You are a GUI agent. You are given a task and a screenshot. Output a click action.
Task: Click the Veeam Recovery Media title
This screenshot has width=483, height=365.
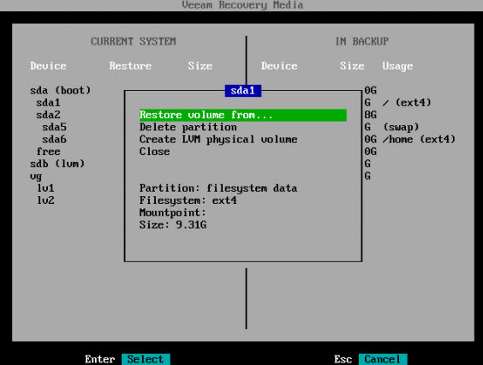242,5
